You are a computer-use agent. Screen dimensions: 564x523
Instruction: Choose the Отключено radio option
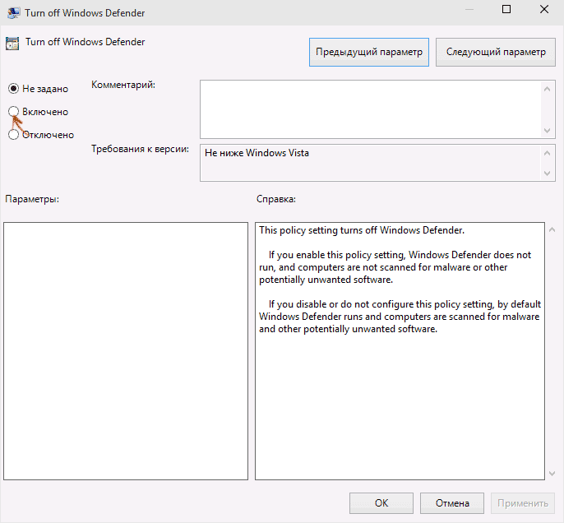pos(13,134)
